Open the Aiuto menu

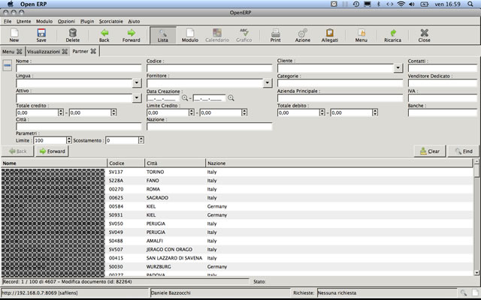click(x=134, y=22)
